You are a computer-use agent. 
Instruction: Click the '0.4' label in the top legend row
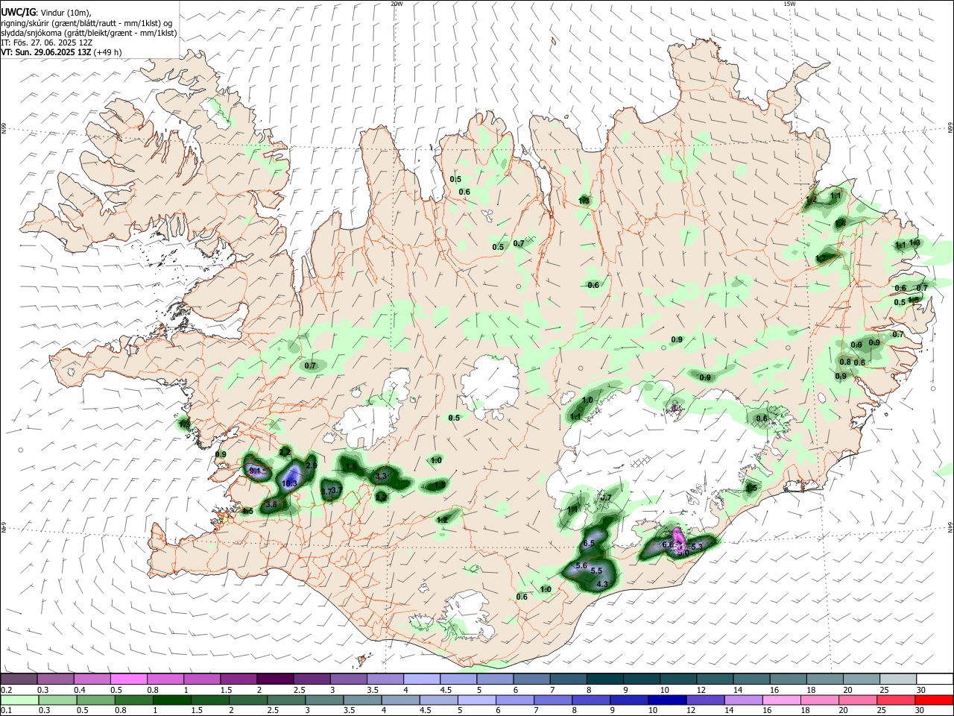click(80, 690)
